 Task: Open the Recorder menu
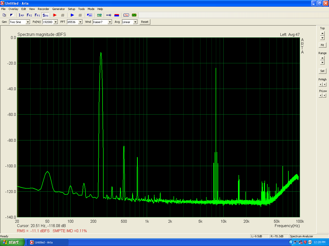click(x=43, y=9)
